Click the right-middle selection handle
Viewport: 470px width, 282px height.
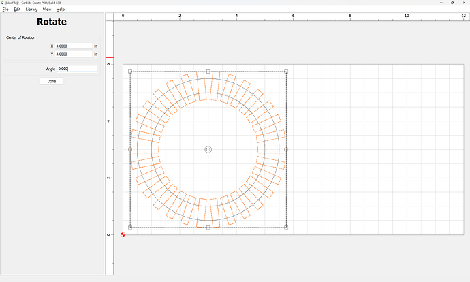coord(286,149)
